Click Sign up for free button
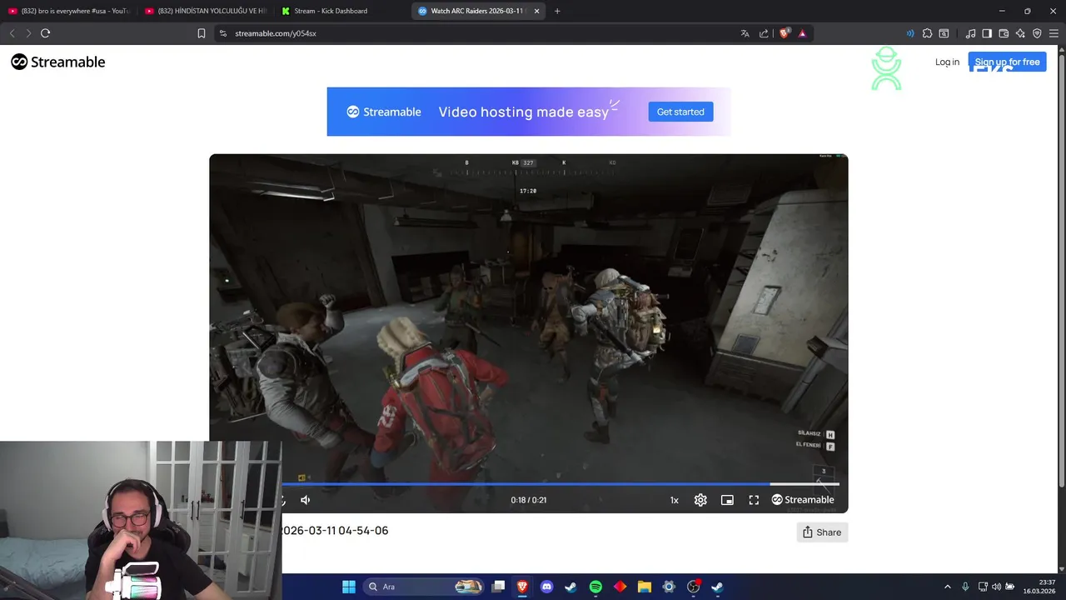The image size is (1066, 600). [x=1007, y=62]
